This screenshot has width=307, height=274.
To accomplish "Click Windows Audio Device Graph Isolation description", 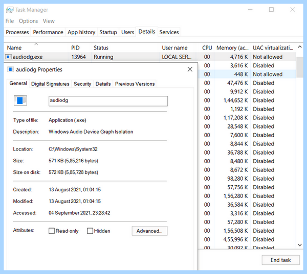I will tap(91, 132).
